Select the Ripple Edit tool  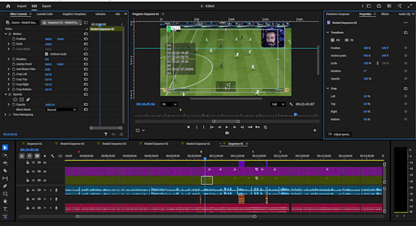point(5,163)
